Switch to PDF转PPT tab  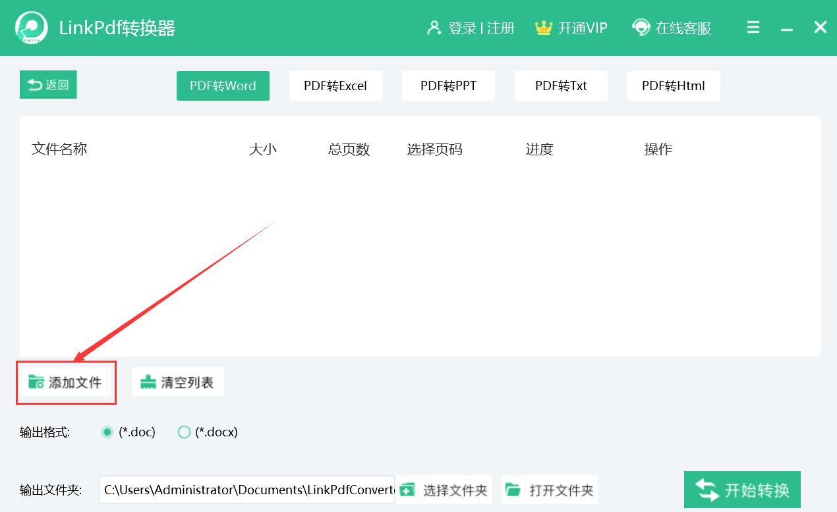tap(448, 86)
